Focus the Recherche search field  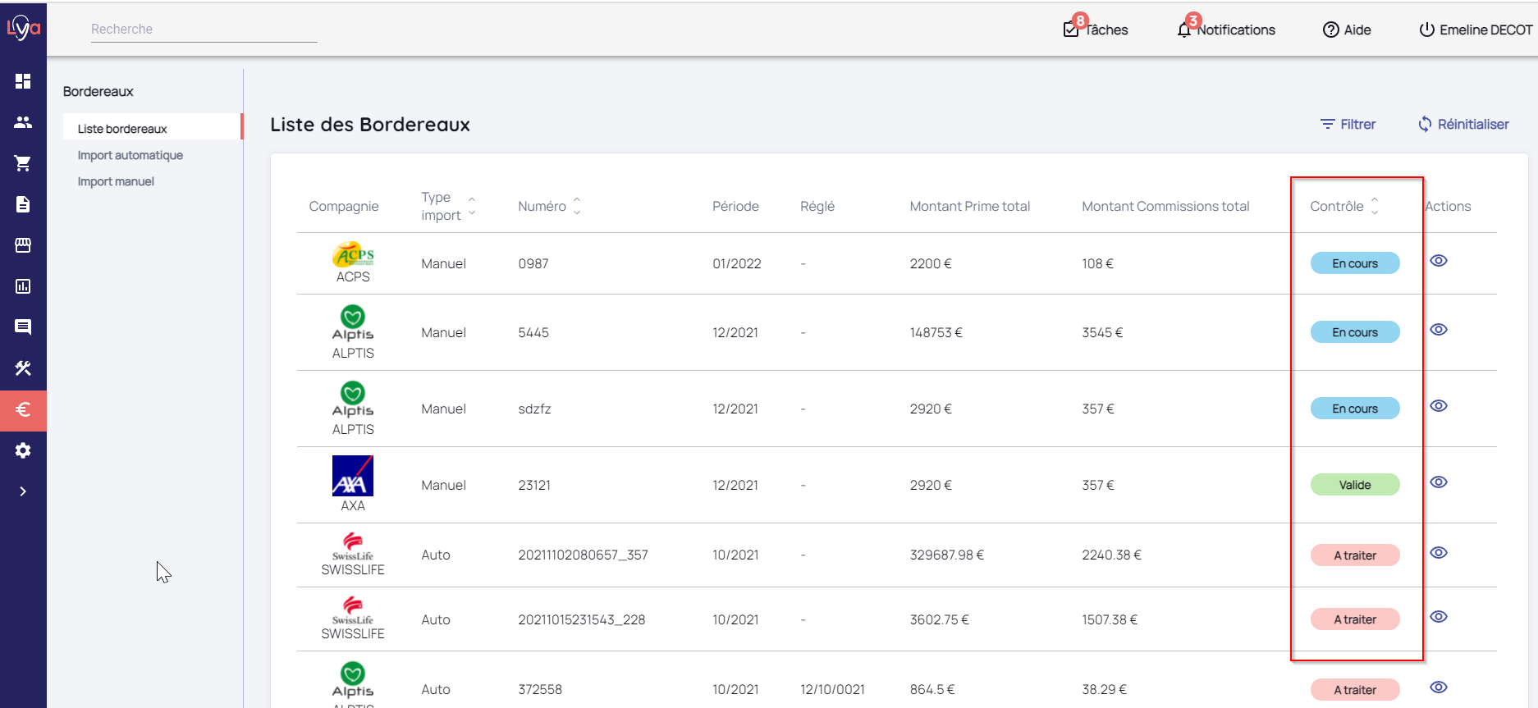(204, 30)
